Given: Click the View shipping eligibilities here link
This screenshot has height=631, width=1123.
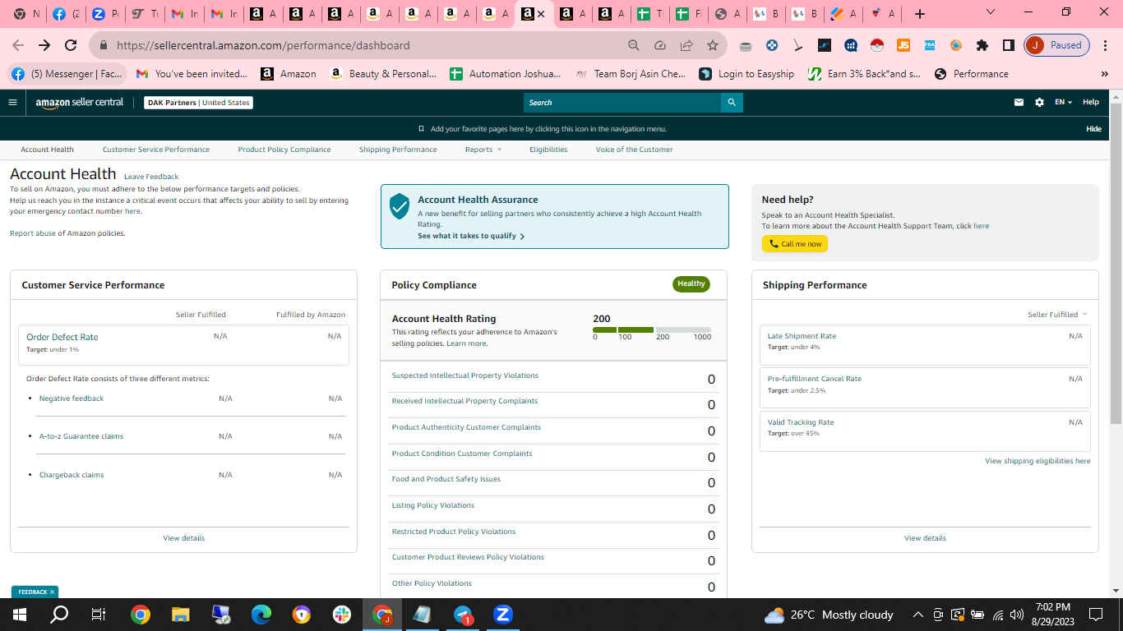Looking at the screenshot, I should (1038, 461).
